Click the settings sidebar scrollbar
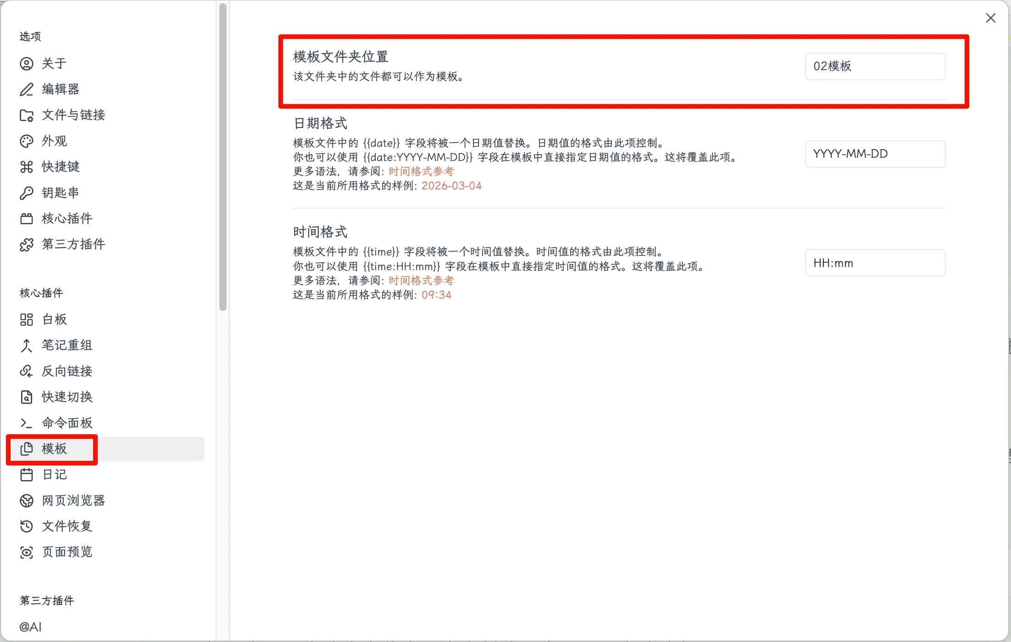Image resolution: width=1011 pixels, height=642 pixels. tap(223, 156)
